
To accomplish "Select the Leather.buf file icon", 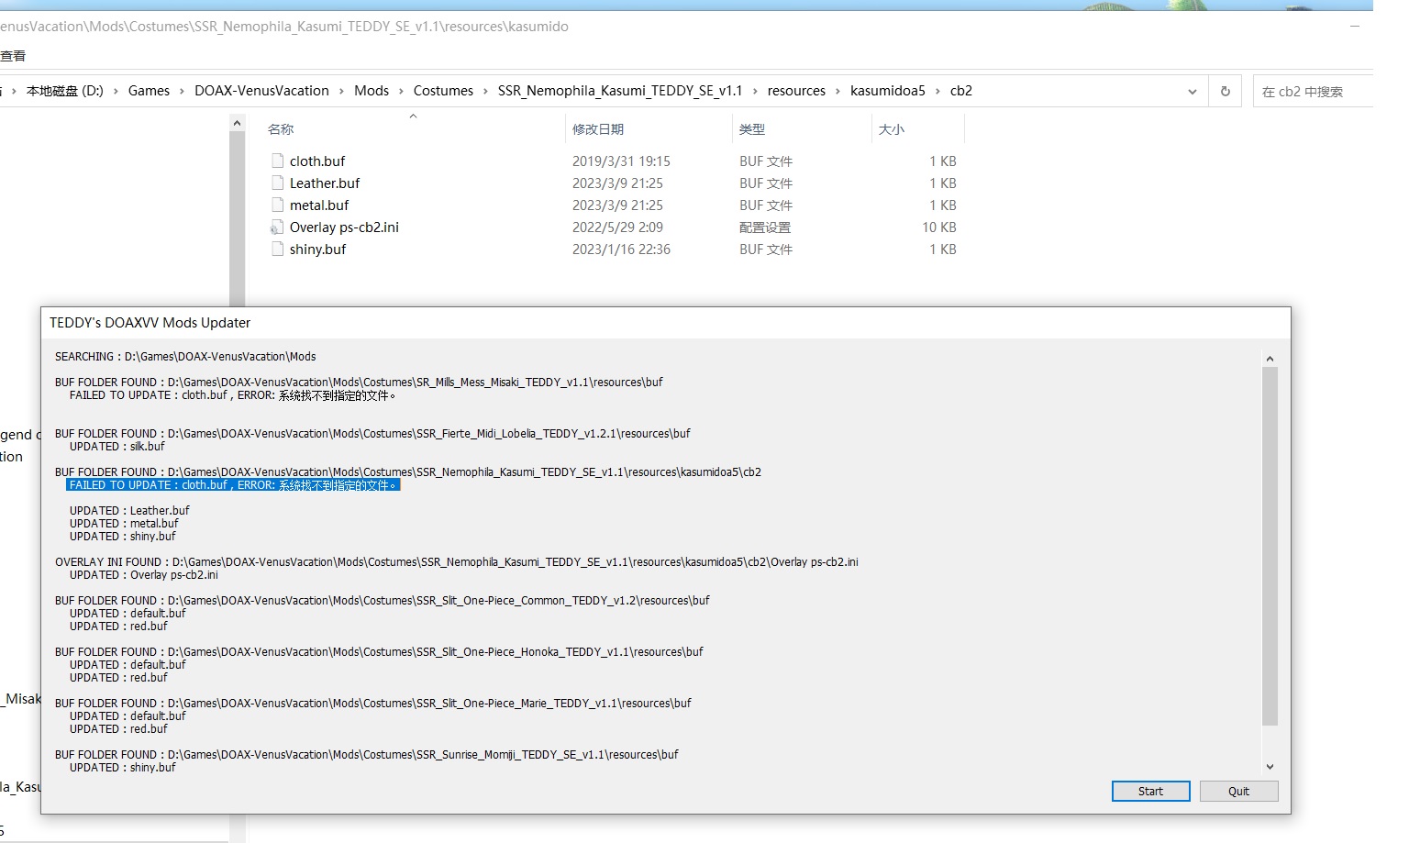I will [x=278, y=183].
